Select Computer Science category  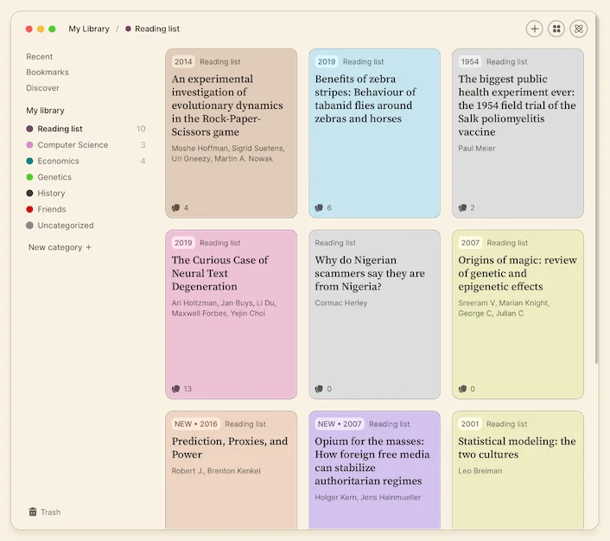pos(73,145)
